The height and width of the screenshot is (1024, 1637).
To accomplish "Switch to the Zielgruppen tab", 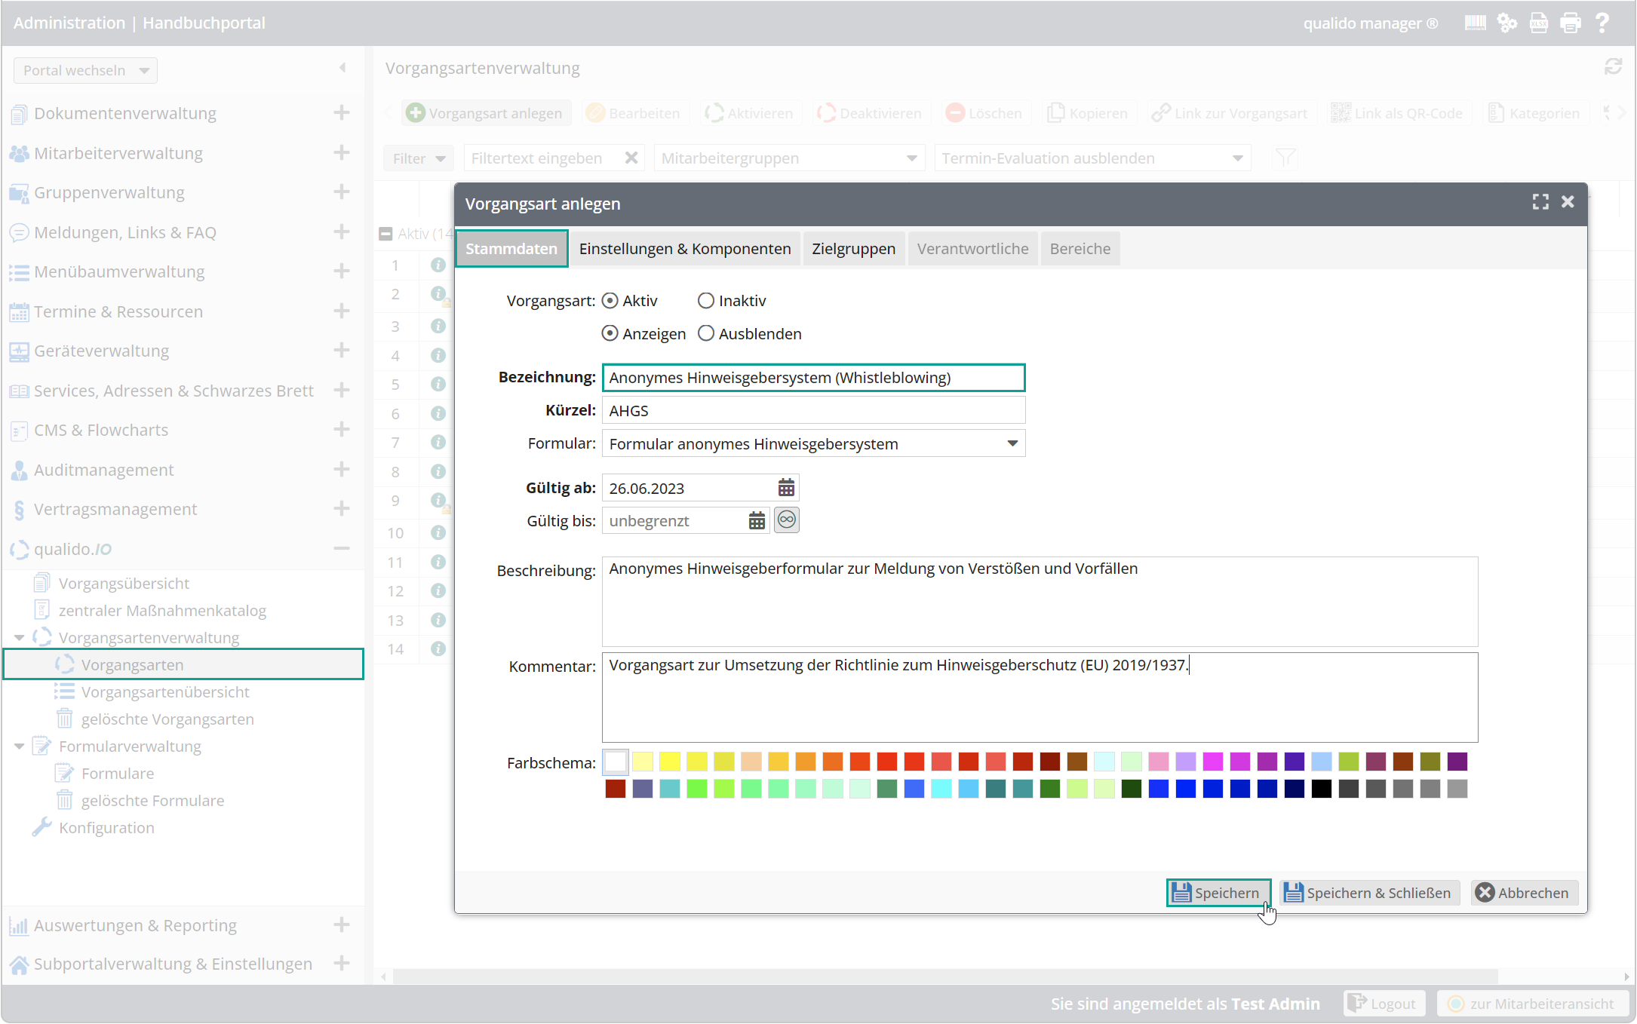I will [x=853, y=248].
